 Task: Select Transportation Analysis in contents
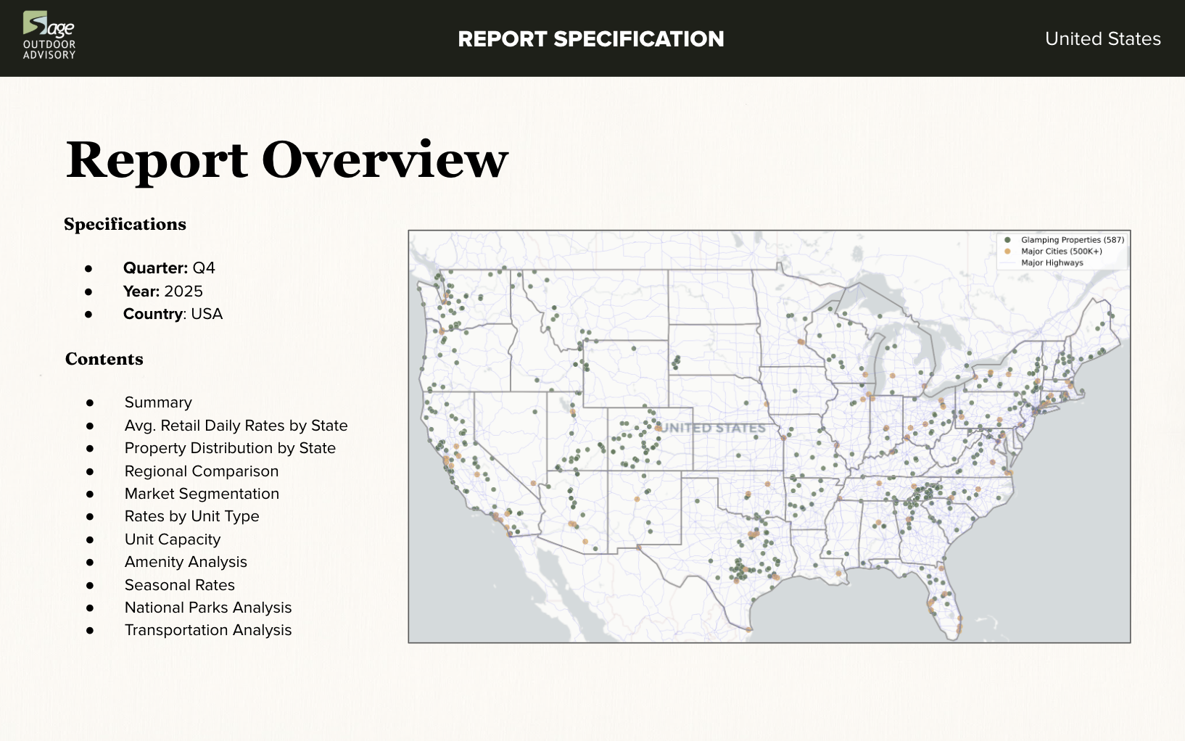tap(208, 630)
